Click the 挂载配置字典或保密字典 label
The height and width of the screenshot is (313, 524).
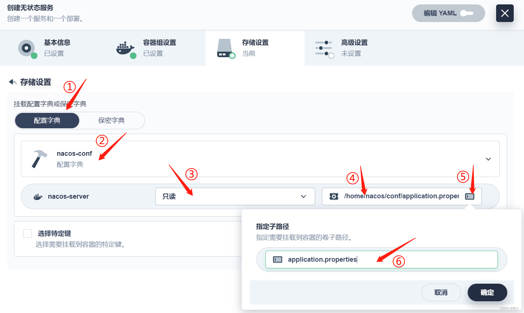tap(50, 104)
